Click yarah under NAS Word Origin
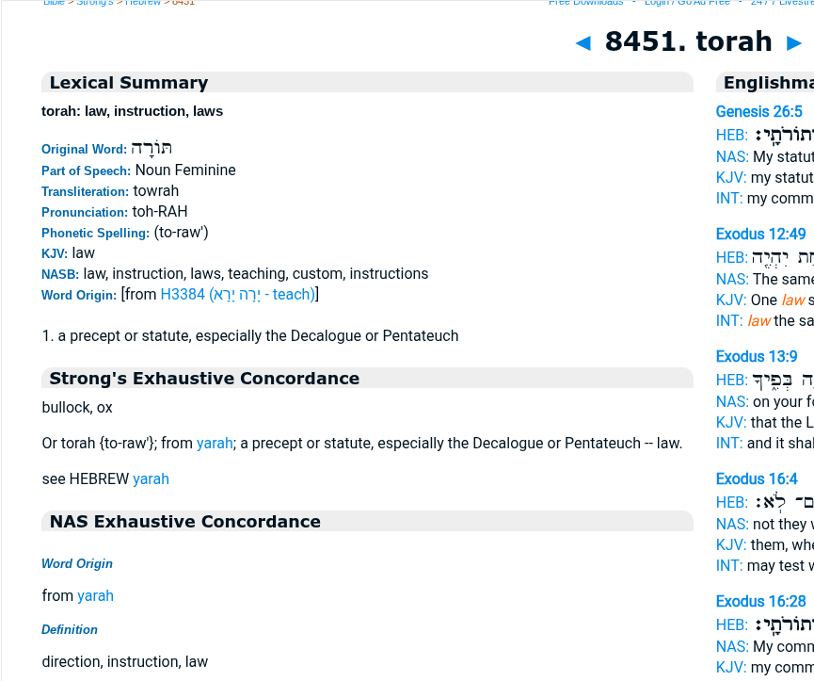 tap(95, 596)
